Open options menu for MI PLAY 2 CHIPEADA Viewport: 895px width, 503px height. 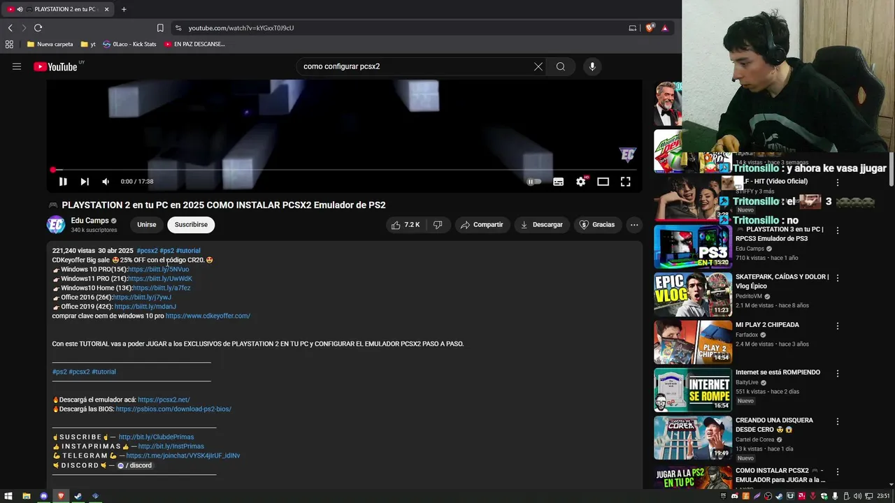point(838,326)
